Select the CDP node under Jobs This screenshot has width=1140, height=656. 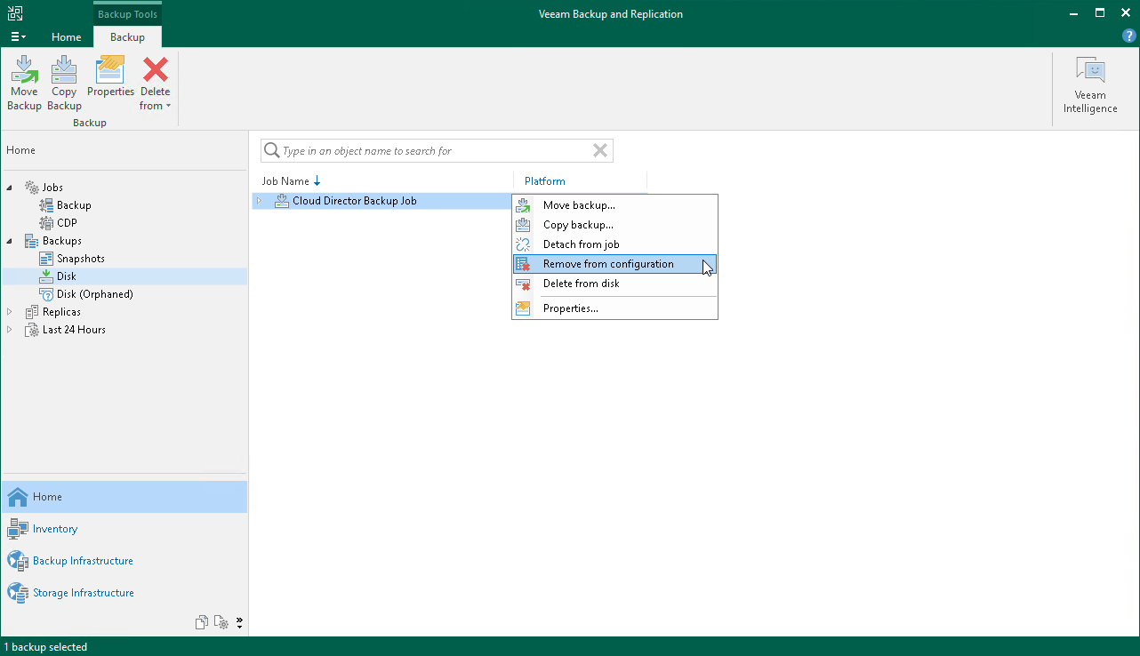[65, 222]
